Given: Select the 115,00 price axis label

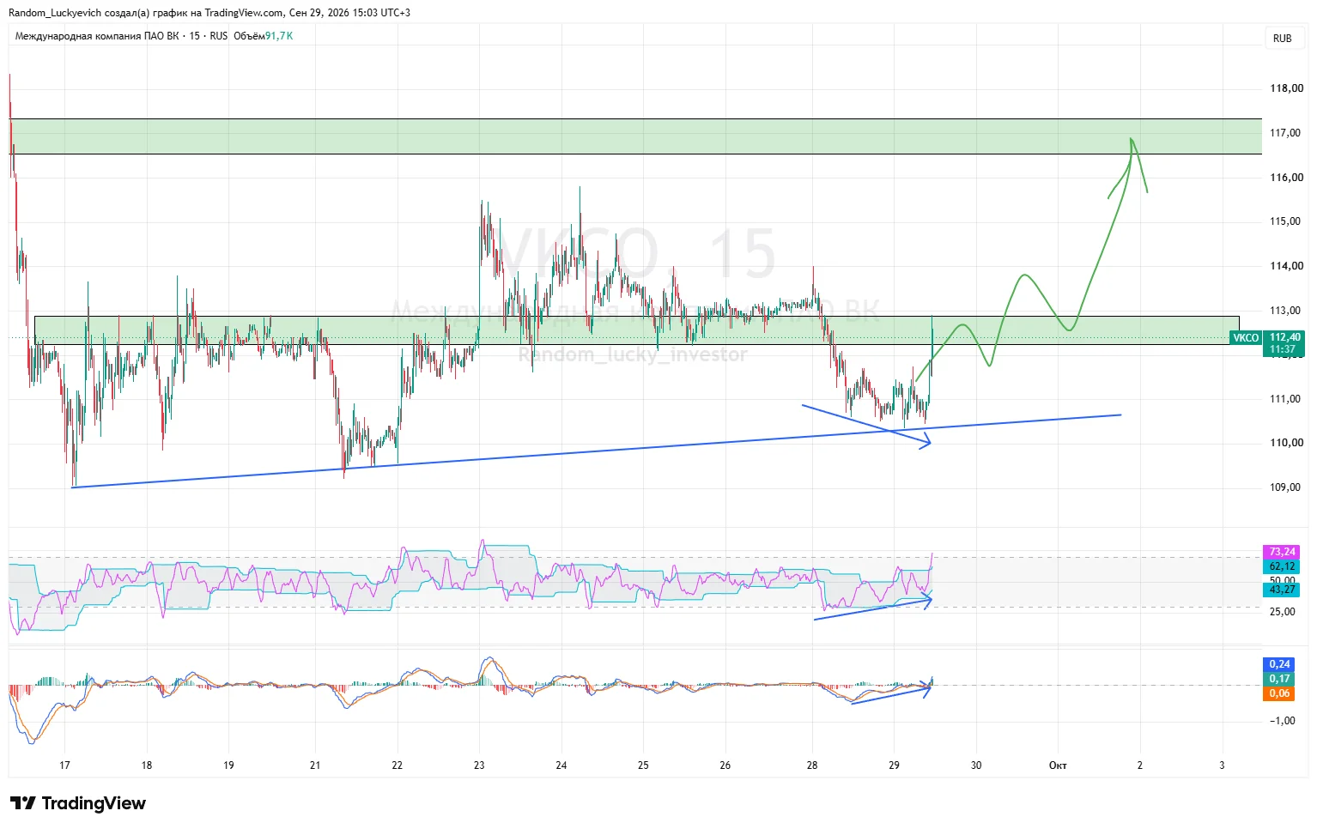Looking at the screenshot, I should [1286, 221].
